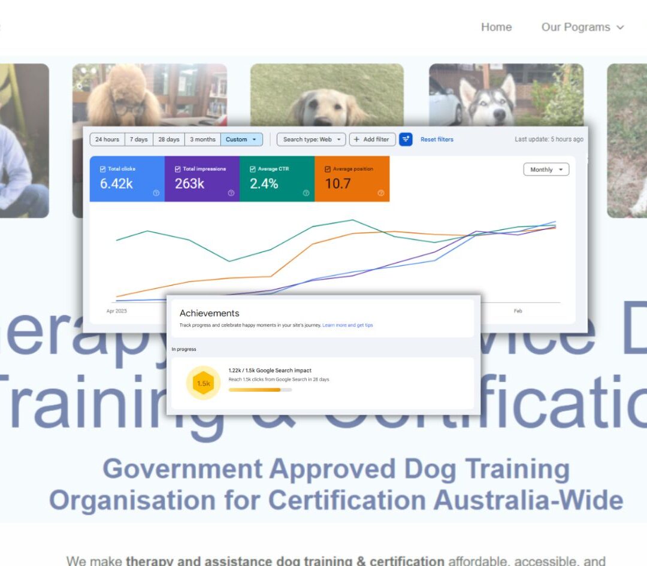Viewport: 647px width, 566px height.
Task: Click the '2.4%' CTR value
Action: [x=264, y=184]
